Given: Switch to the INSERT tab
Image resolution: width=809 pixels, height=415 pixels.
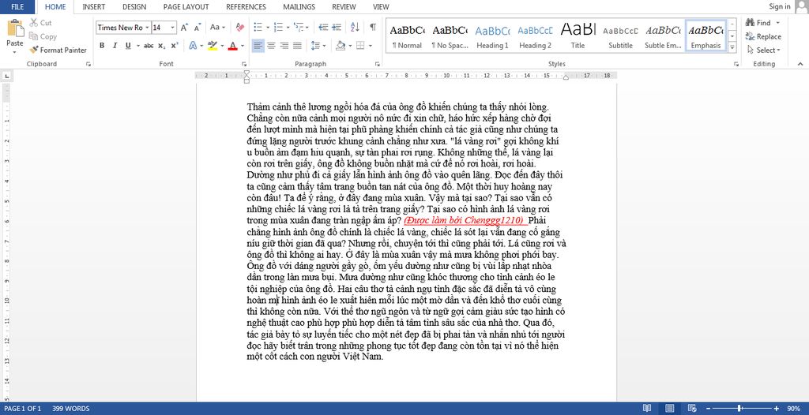Looking at the screenshot, I should pyautogui.click(x=94, y=6).
